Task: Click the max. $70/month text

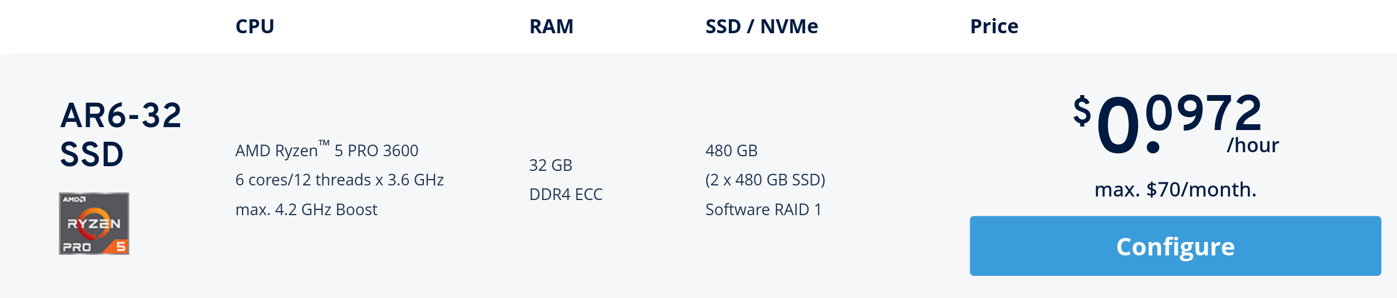Action: [1175, 190]
